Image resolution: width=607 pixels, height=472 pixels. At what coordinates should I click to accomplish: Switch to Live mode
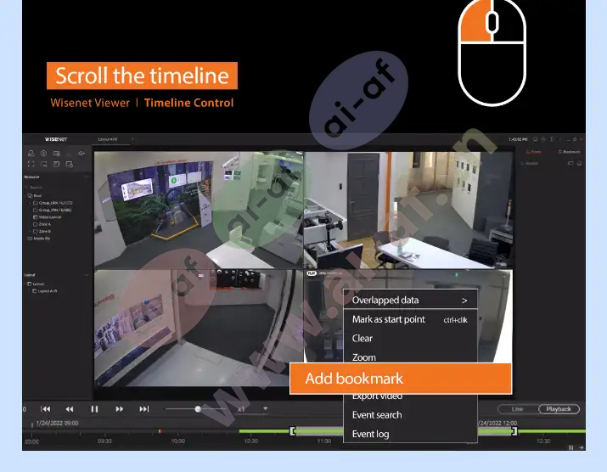pos(517,409)
